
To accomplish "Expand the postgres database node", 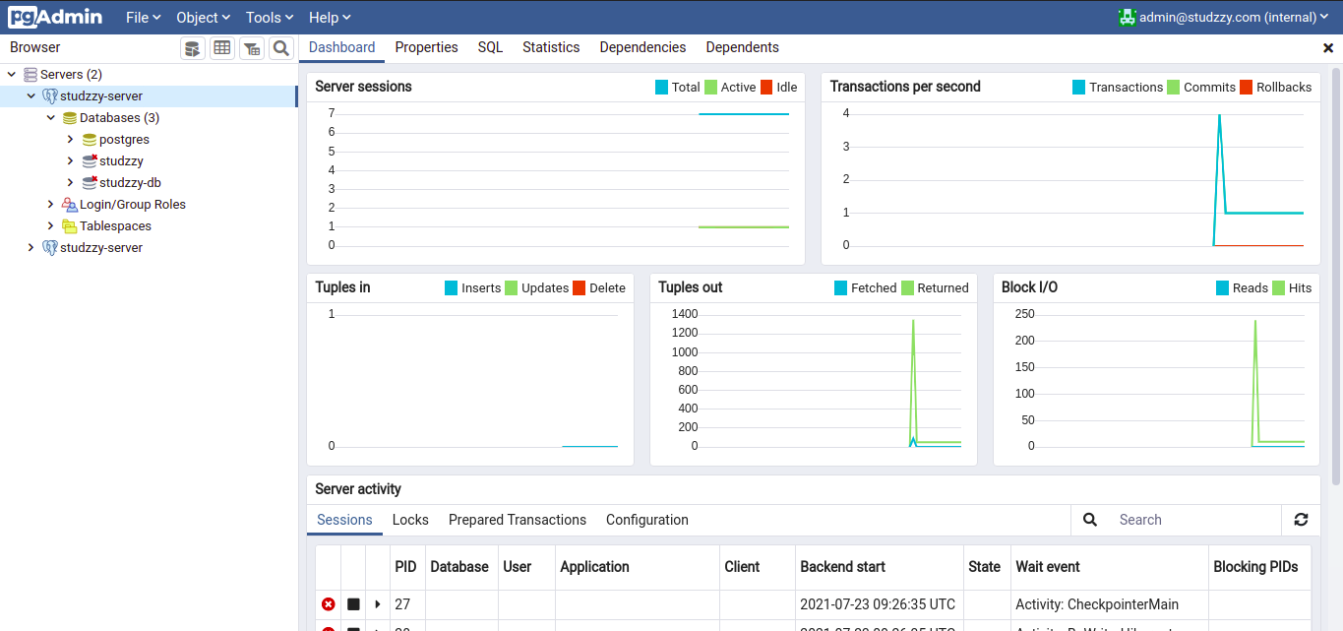I will [71, 140].
